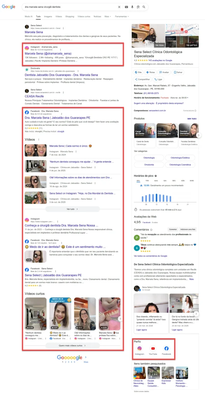This screenshot has width=205, height=394.
Task: Open the options menu beside the Vídeos heading
Action: (38, 139)
